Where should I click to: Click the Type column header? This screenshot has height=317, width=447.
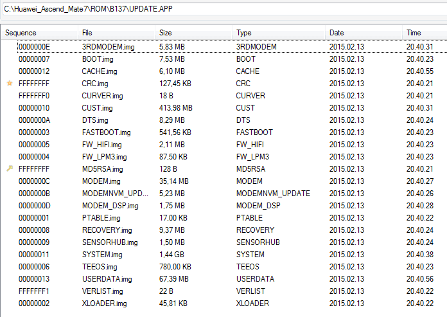[x=279, y=33]
